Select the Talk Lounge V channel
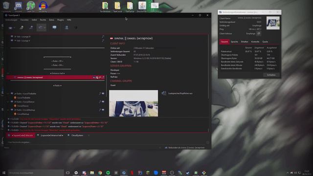313x176 pixels. coord(22,41)
